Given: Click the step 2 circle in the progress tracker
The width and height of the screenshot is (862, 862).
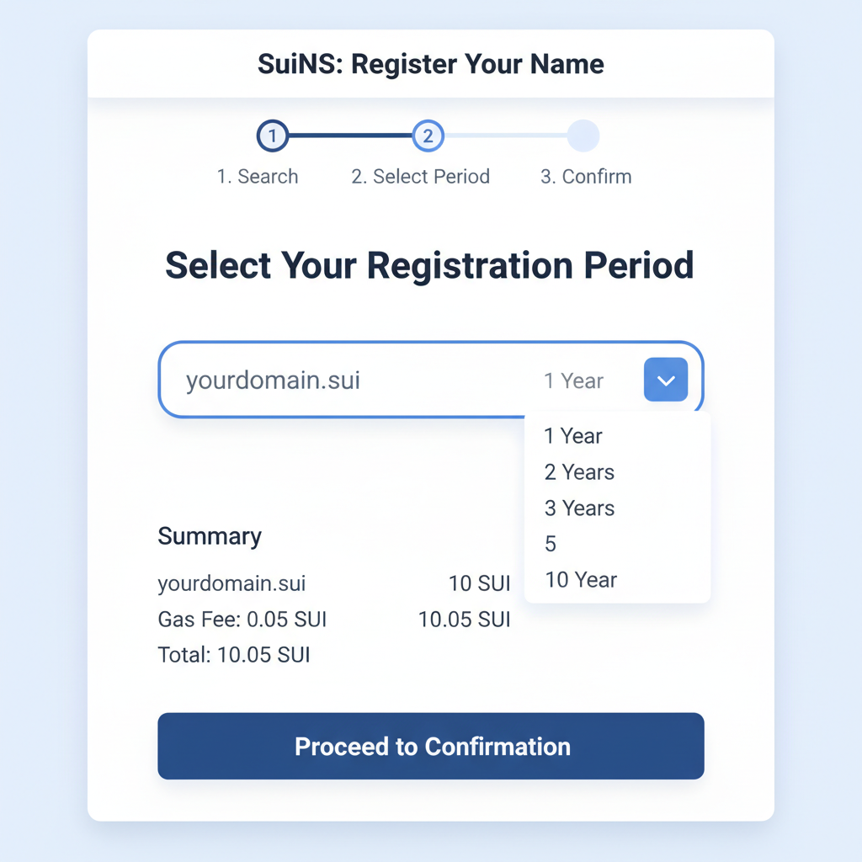Looking at the screenshot, I should (428, 136).
